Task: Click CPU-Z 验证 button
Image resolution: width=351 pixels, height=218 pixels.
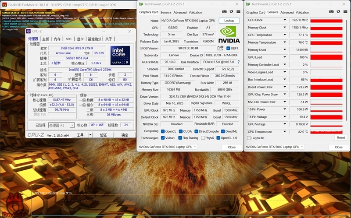Action: pos(104,135)
